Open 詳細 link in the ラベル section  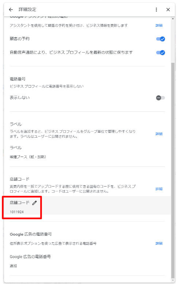tap(159, 134)
